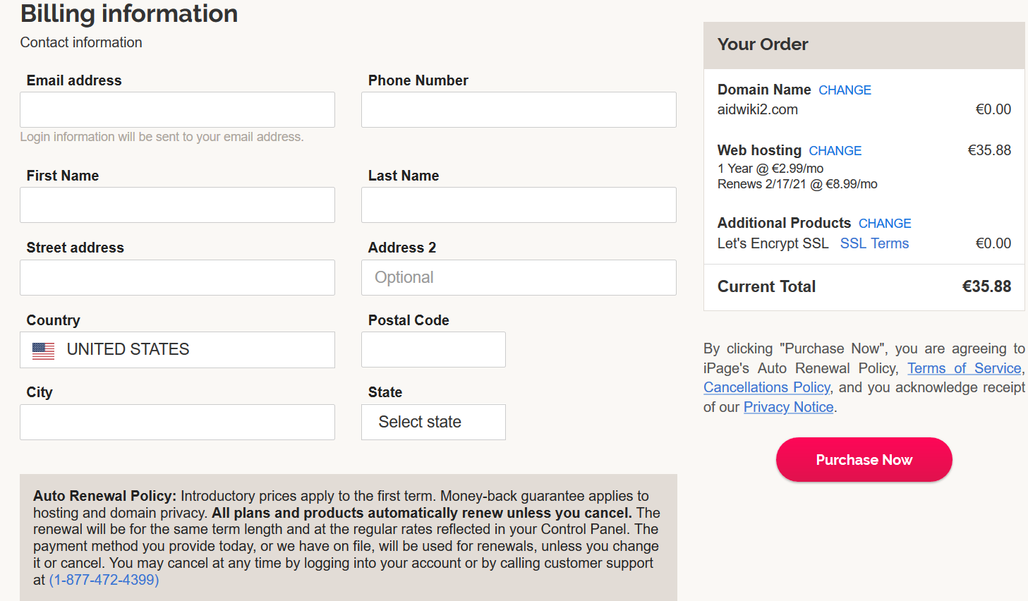The image size is (1028, 601).
Task: Click the customer support phone number
Action: coord(104,580)
